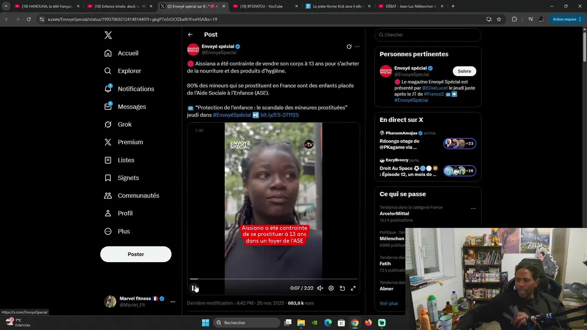
Task: Open ArcelorMittal trend
Action: point(394,214)
